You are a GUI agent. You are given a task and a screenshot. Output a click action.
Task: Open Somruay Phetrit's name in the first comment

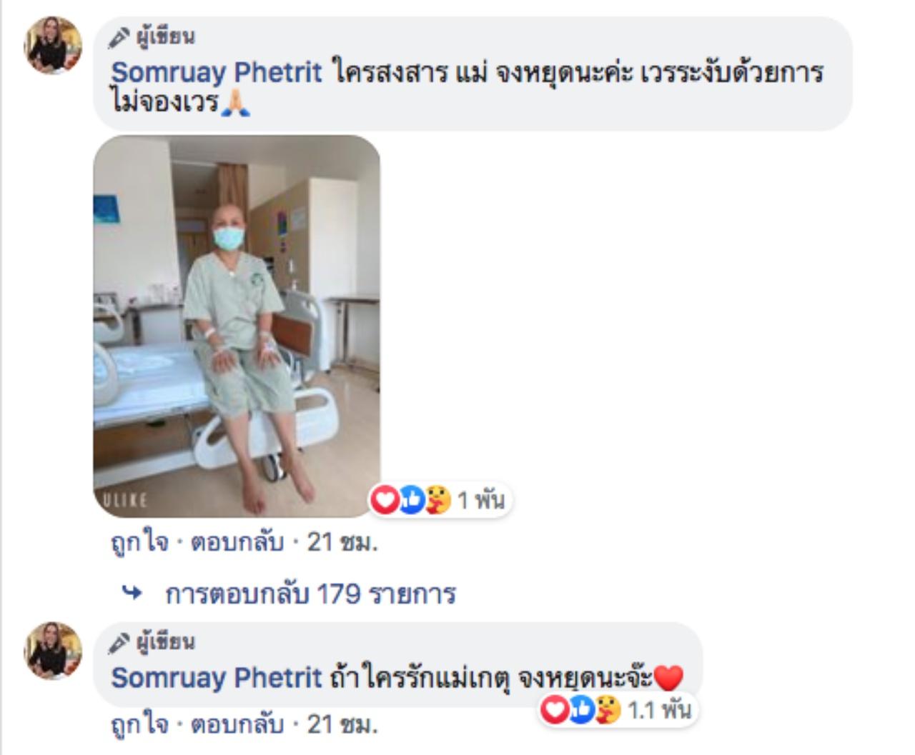point(217,72)
